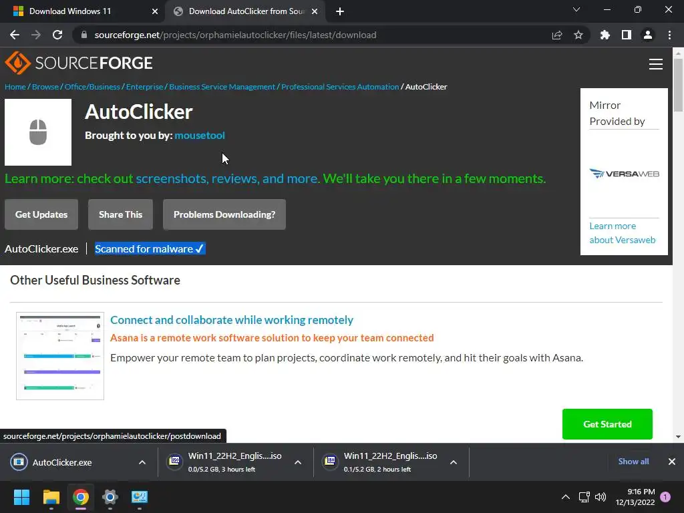Expand options for Win11 ISO with 3 hours left
Screen dimensions: 684x513
pyautogui.click(x=298, y=462)
